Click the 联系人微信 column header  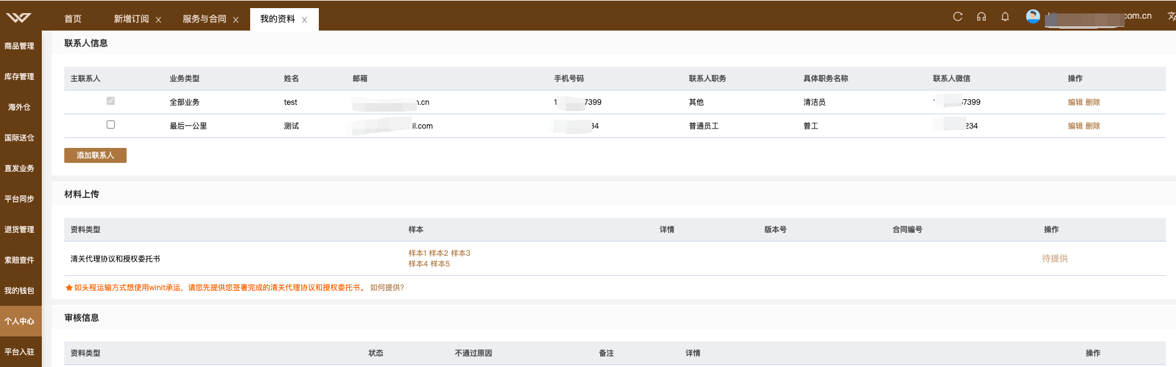pos(951,79)
